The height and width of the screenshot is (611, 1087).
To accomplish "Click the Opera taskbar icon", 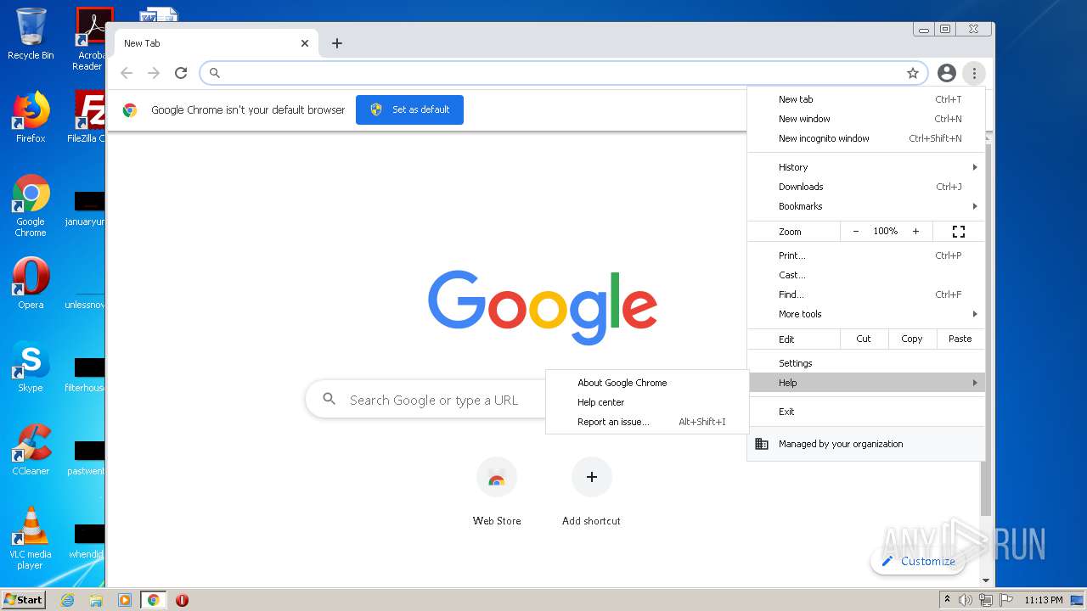I will point(182,600).
